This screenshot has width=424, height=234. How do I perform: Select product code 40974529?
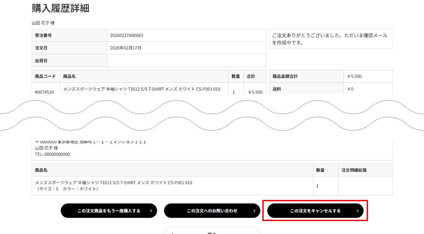[x=44, y=92]
